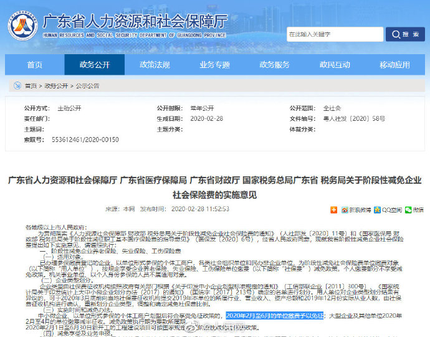
Task: Click 首页 link in the breadcrumb
Action: 31,86
